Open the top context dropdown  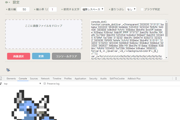coord(22,84)
